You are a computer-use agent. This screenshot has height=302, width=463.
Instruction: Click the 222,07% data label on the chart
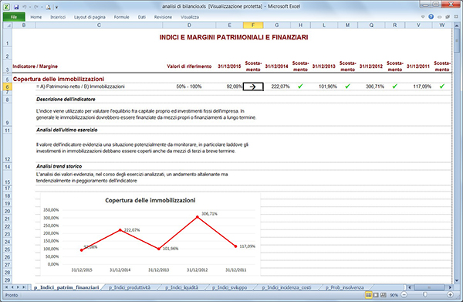pos(132,230)
